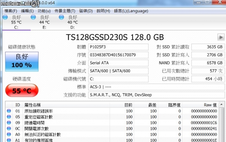Select the E: drive 44 °C tab
The height and width of the screenshot is (142, 226).
click(44, 22)
